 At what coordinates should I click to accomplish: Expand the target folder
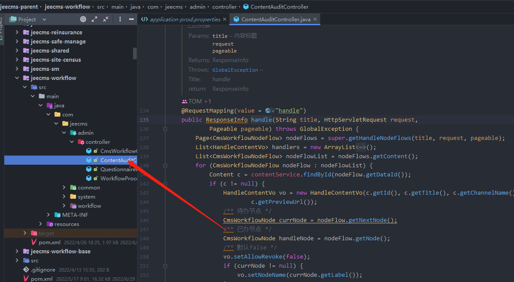click(25, 233)
